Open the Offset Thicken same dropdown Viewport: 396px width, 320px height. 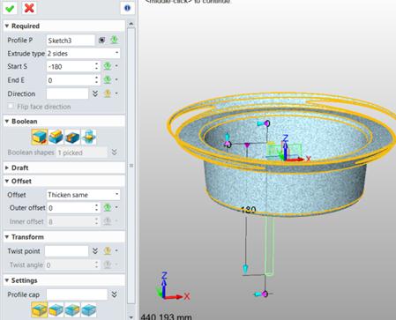(x=83, y=195)
